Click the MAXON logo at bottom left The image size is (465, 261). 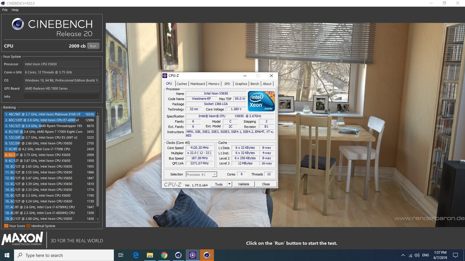pyautogui.click(x=23, y=240)
